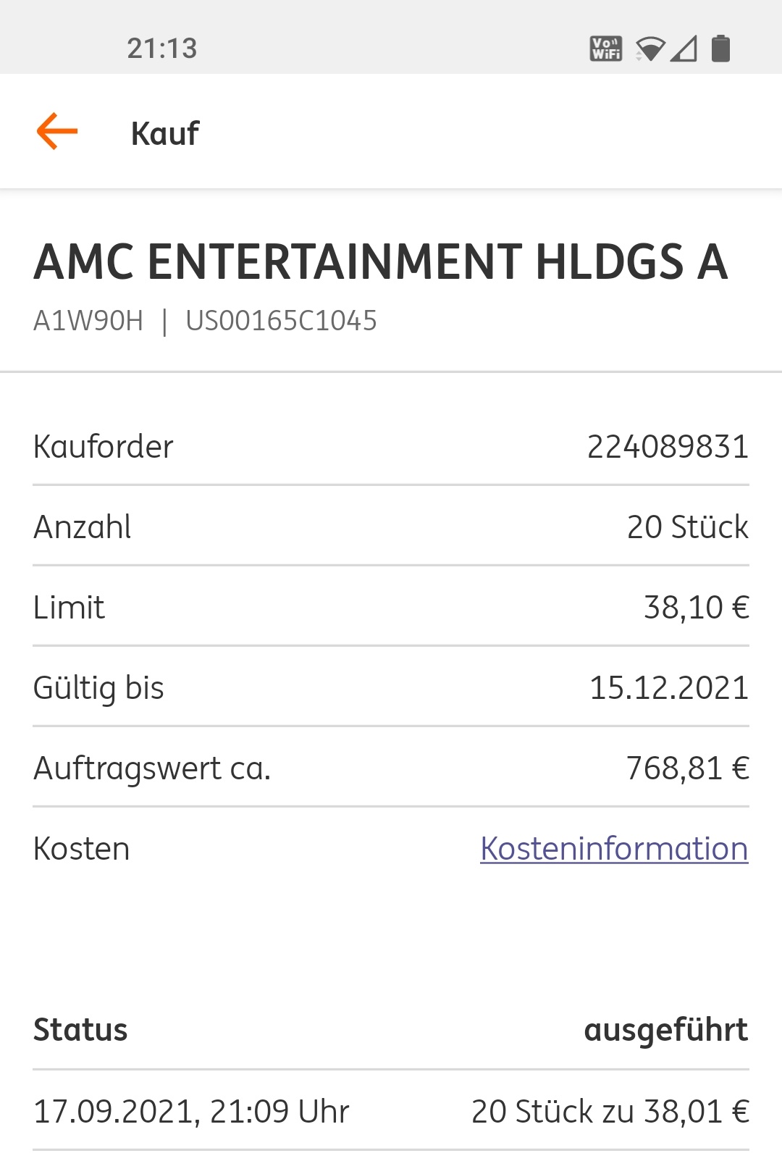
Task: Tap the execution detail 20 Stück zu 38,01 €
Action: click(x=610, y=1111)
